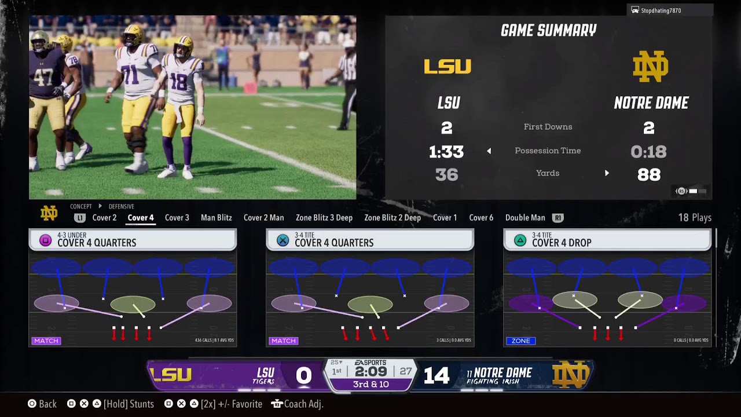Click the Yards stat label
The width and height of the screenshot is (741, 417).
click(x=548, y=173)
